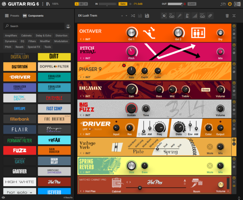Screen dimensions: 243x200
Task: Click the Matched Cabinet Pro cabinet icon
Action: [117, 183]
